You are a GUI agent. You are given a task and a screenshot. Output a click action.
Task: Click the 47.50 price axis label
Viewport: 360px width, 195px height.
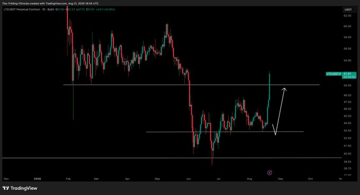(347, 102)
